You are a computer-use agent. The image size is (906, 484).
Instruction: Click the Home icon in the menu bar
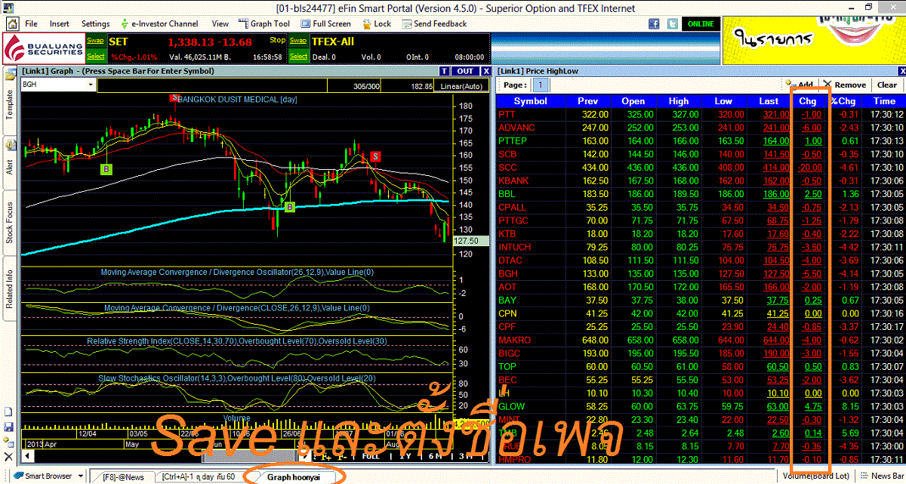[12, 23]
